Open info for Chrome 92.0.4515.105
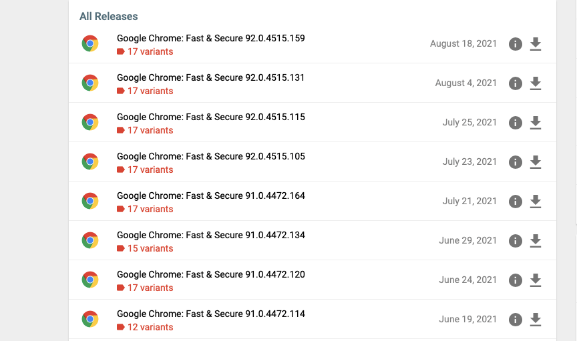 point(515,162)
